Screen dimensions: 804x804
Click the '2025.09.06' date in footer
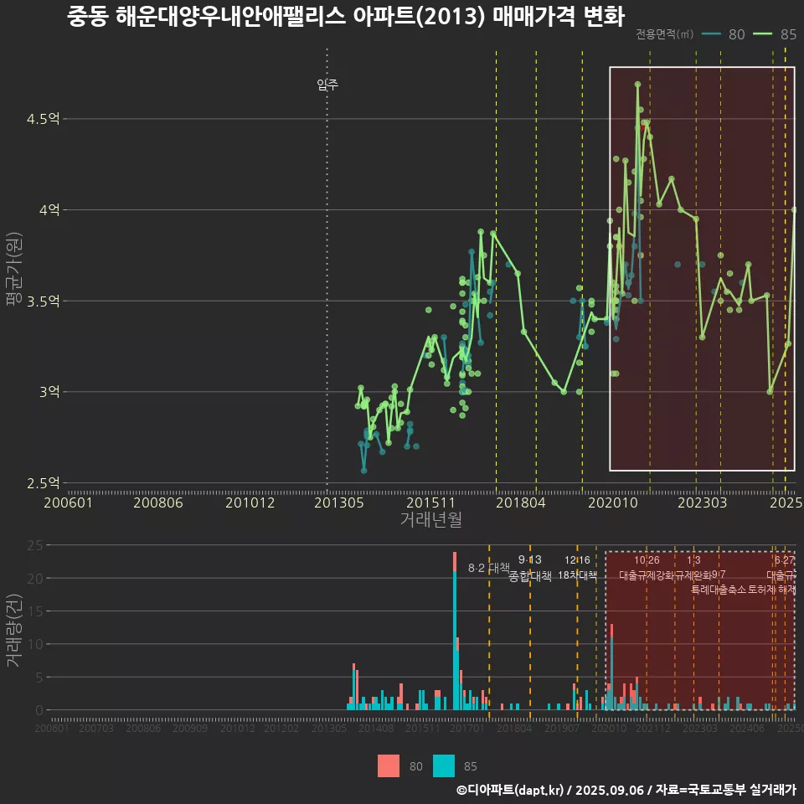click(x=609, y=790)
